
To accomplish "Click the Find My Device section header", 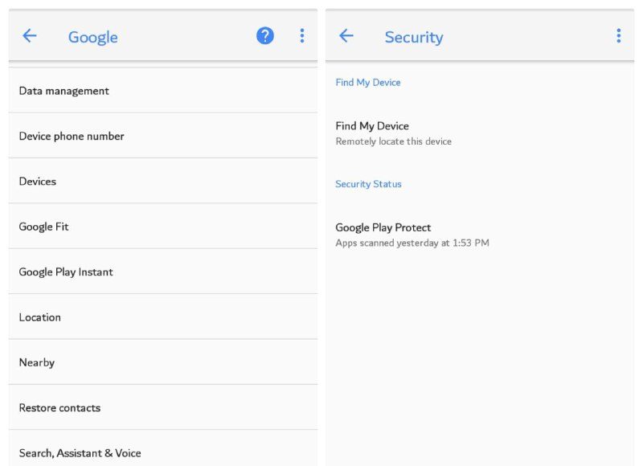I will coord(368,83).
